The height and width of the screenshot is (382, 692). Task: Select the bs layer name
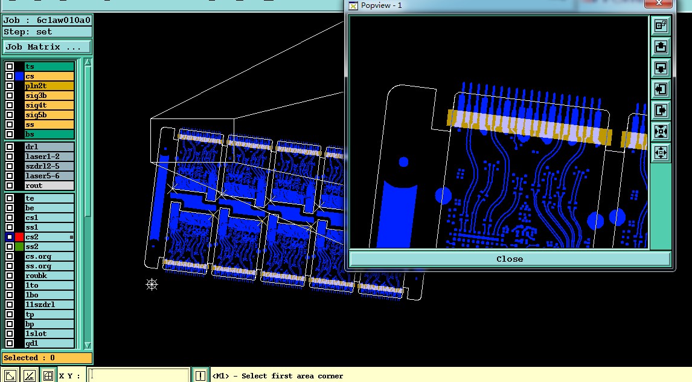50,135
